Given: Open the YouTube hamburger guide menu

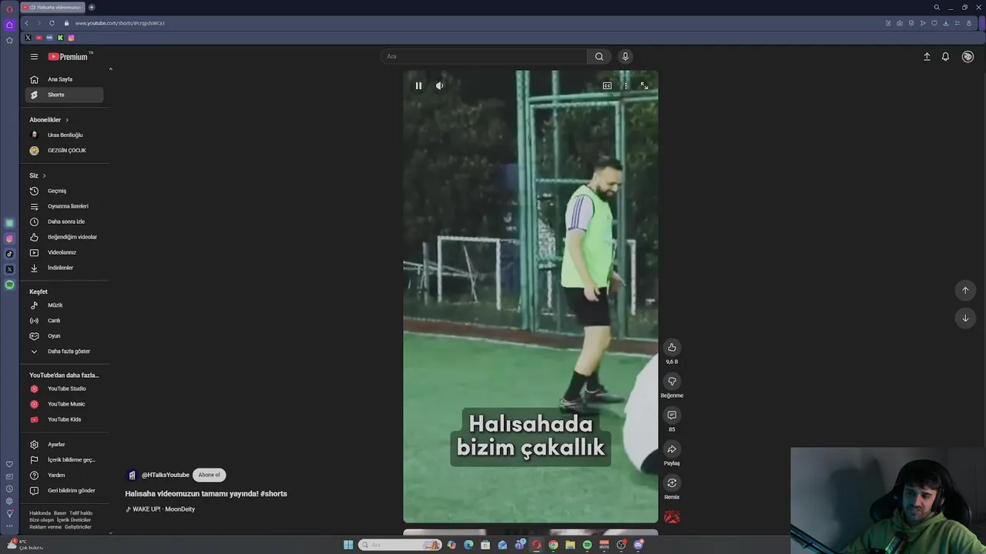Looking at the screenshot, I should [x=34, y=56].
